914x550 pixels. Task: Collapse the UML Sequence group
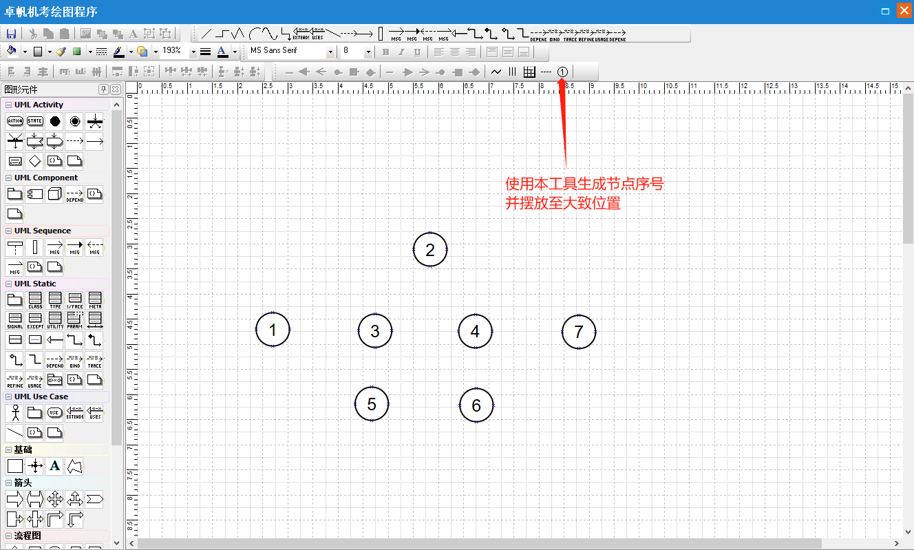[8, 231]
